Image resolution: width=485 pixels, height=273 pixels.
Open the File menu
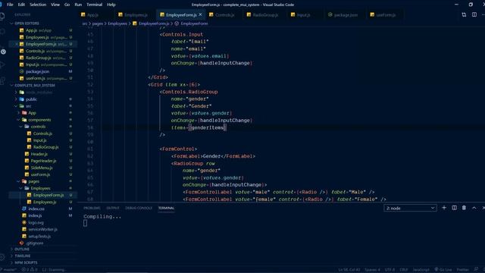pos(10,5)
